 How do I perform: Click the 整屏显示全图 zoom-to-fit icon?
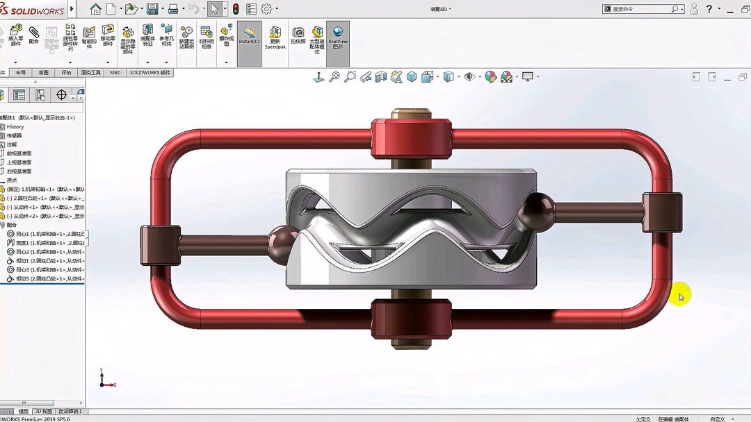click(336, 76)
